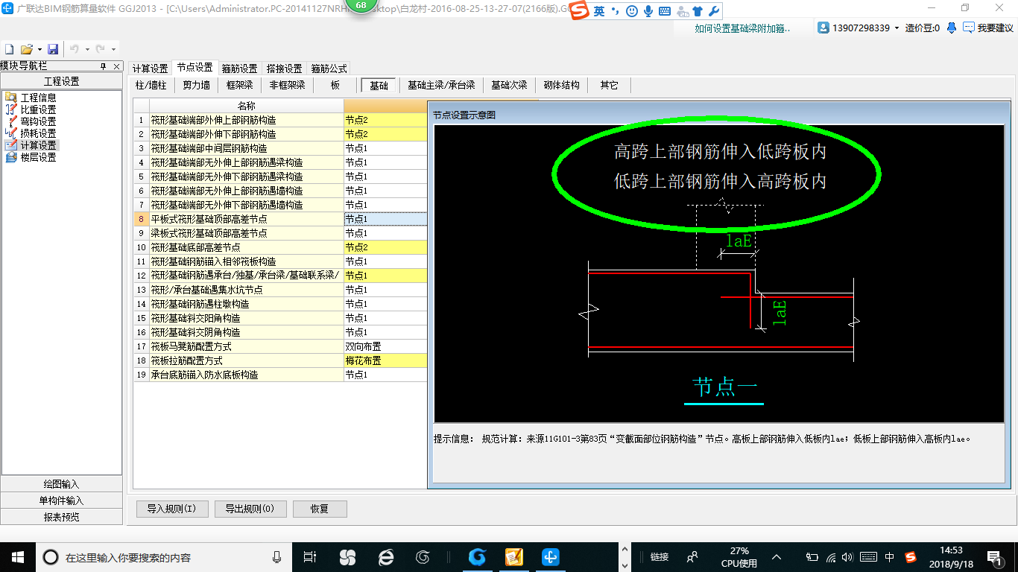This screenshot has width=1018, height=572.
Task: Switch to the 绘图输入 module
Action: (x=61, y=484)
